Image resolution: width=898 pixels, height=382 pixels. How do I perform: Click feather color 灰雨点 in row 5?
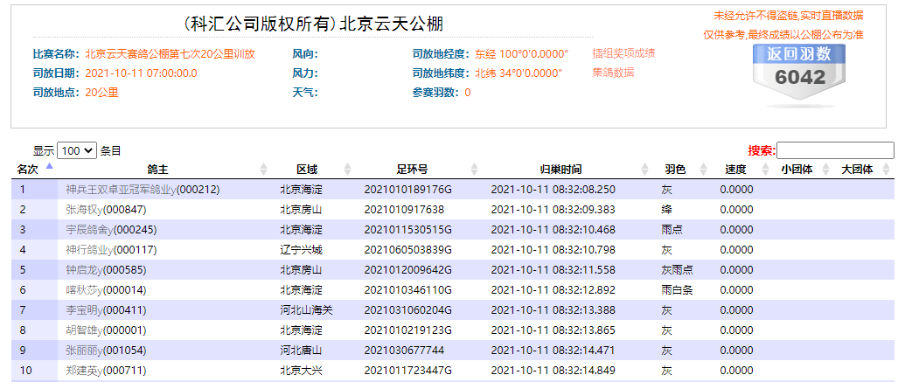(677, 270)
